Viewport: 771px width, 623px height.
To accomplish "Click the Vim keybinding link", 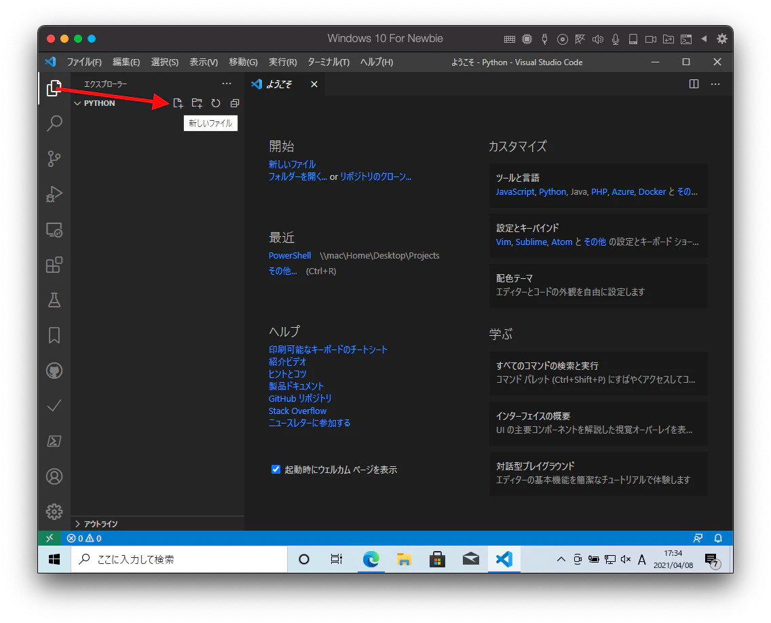I will pyautogui.click(x=503, y=242).
